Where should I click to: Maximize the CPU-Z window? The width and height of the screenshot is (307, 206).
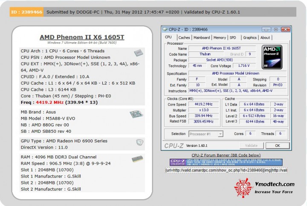276,29
